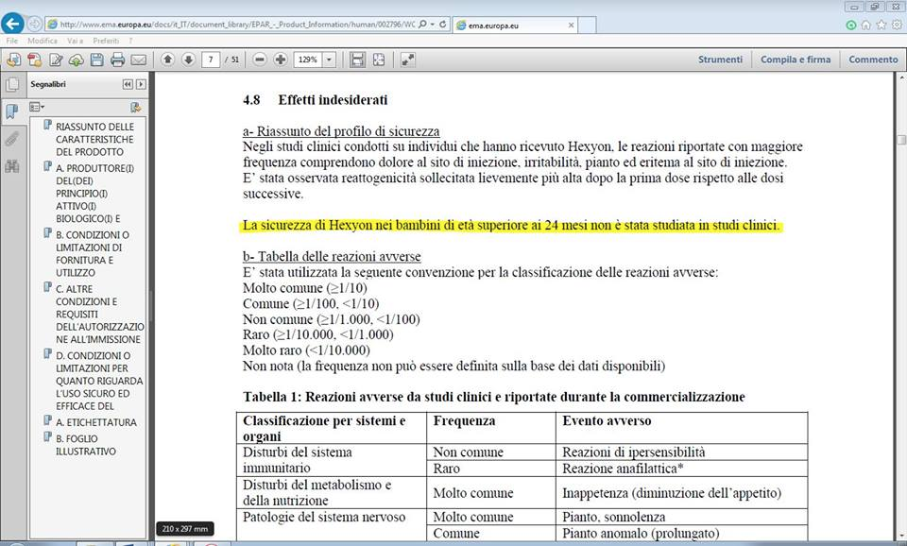This screenshot has height=546, width=907.
Task: Open bookmark A. ETICHETTATURA
Action: (96, 422)
